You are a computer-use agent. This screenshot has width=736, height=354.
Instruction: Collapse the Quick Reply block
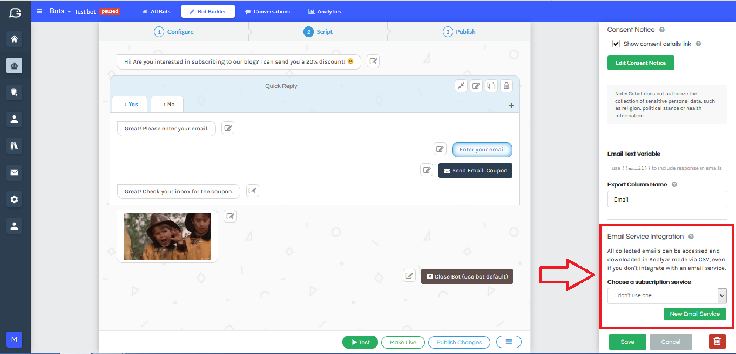(461, 86)
